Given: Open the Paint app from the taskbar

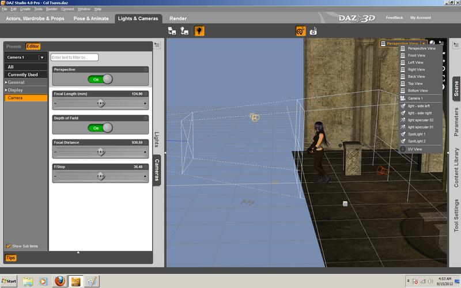Looking at the screenshot, I should point(92,281).
